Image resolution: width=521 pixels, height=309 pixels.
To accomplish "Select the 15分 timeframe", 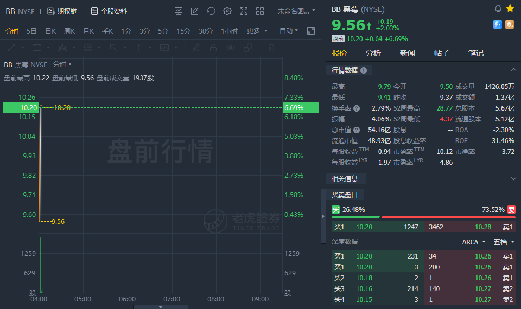I will (183, 31).
